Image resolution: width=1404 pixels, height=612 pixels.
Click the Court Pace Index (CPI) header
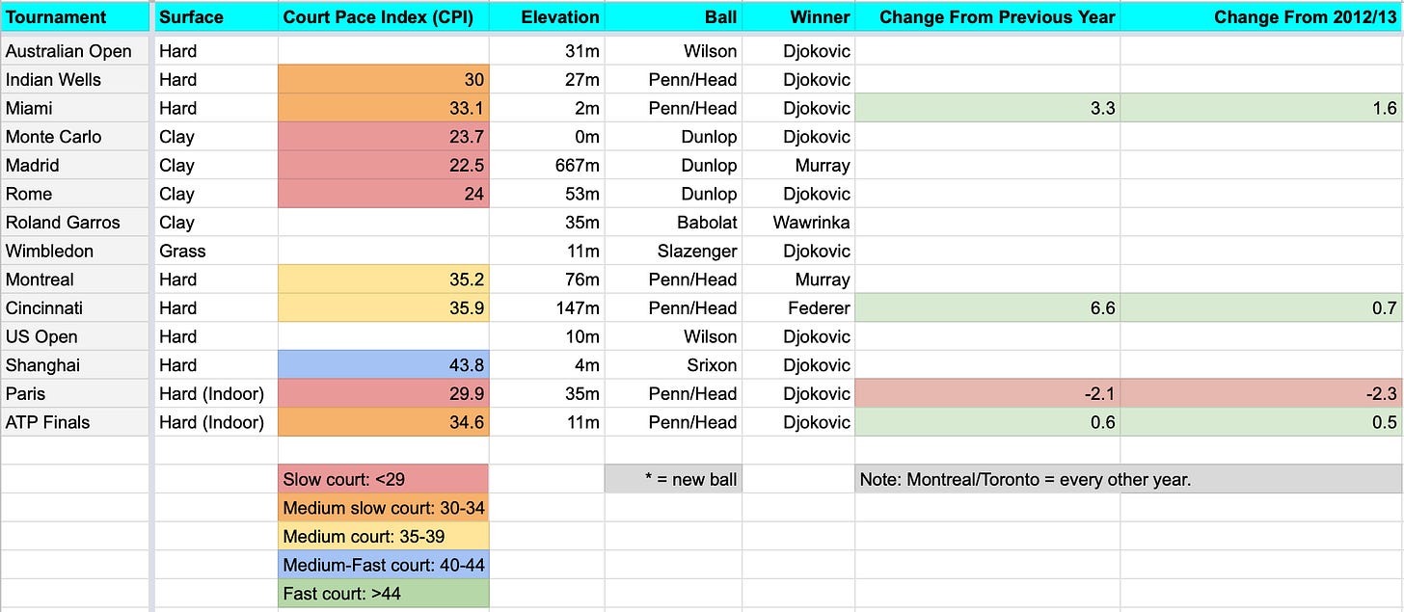click(384, 16)
